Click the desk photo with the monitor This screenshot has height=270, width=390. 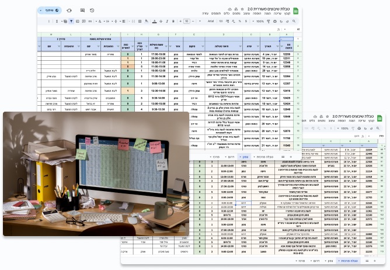96,174
